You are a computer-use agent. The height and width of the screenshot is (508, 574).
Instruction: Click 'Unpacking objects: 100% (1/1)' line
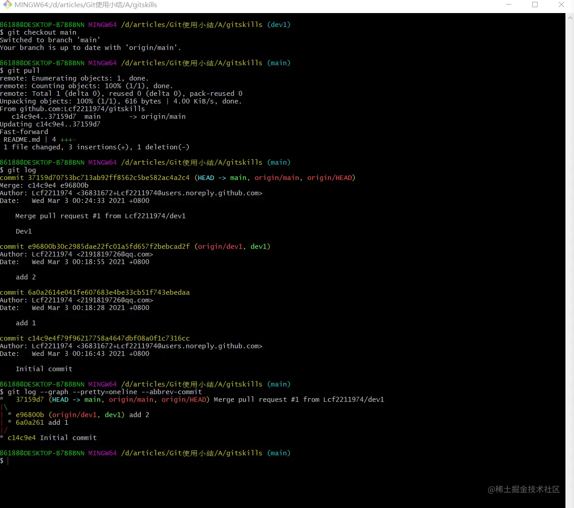pos(121,101)
